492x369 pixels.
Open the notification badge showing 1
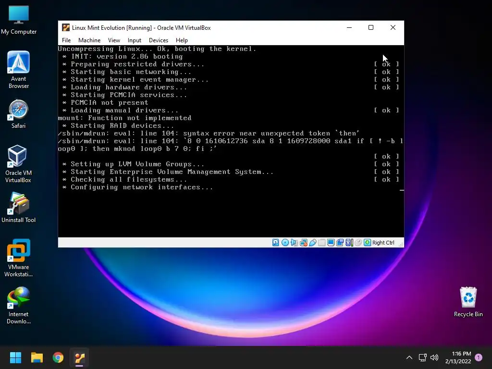point(479,357)
